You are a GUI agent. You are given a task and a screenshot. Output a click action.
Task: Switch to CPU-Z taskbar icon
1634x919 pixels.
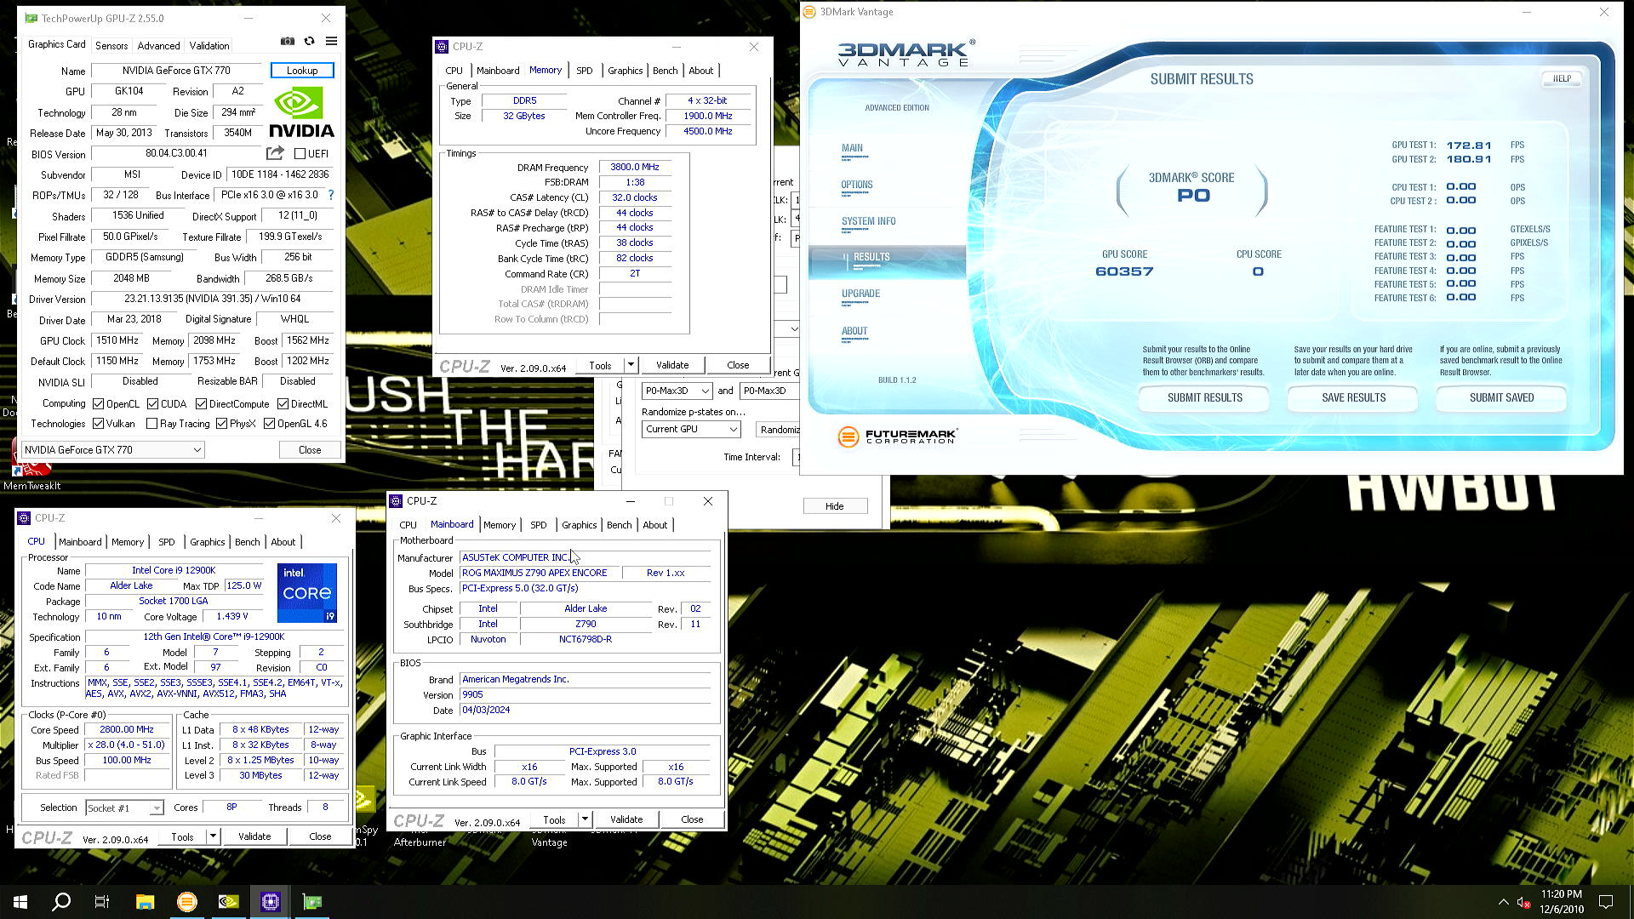271,902
